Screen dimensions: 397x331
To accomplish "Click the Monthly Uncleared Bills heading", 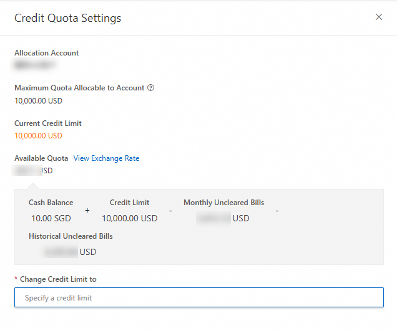I will coord(223,203).
